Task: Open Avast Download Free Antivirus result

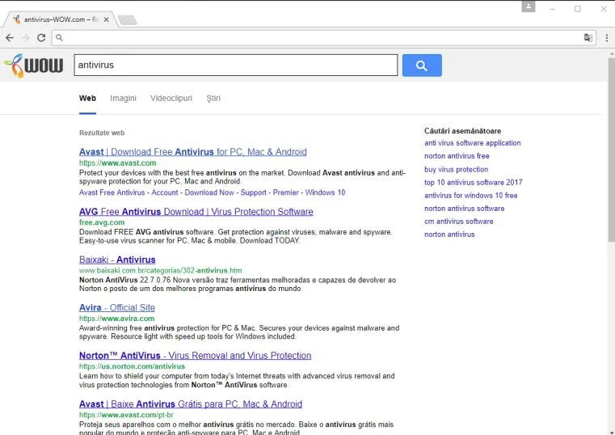Action: point(193,152)
